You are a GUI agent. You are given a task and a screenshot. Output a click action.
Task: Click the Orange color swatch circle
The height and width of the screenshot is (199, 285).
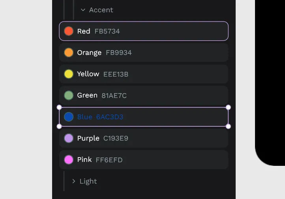pyautogui.click(x=69, y=53)
